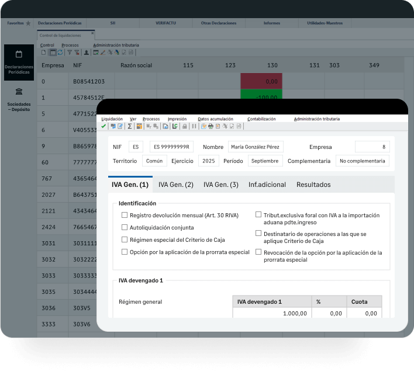Go to the Resultados tab

313,185
